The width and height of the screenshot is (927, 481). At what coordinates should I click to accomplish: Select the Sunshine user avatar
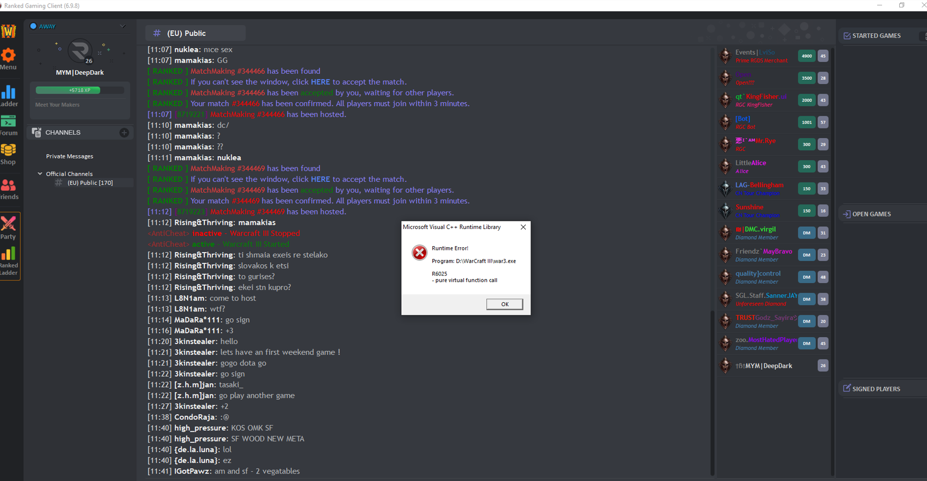(725, 210)
